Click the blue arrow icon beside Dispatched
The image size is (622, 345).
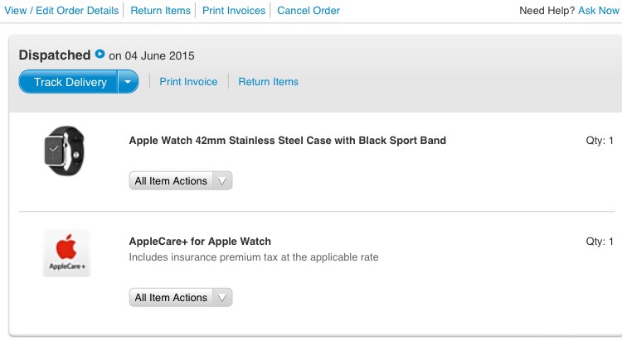click(x=100, y=54)
